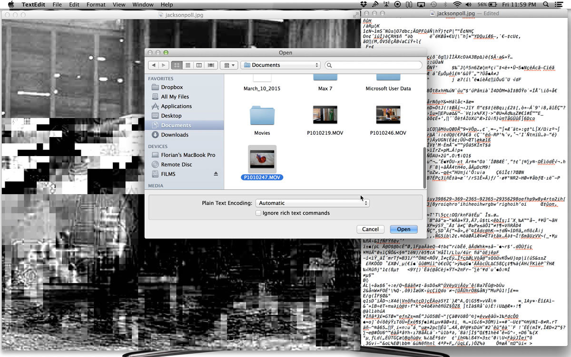Image resolution: width=571 pixels, height=357 pixels.
Task: Select Downloads in the sidebar favorites
Action: tap(175, 135)
